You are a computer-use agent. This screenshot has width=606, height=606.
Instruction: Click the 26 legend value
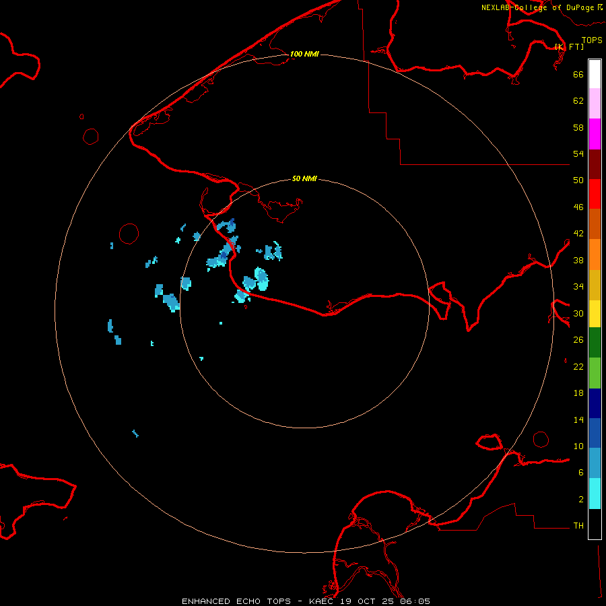(578, 340)
